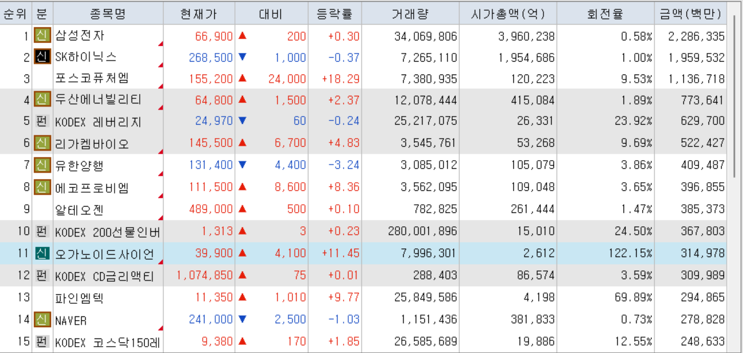Select the 에코프로비엠 stock name
The height and width of the screenshot is (353, 743).
91,188
